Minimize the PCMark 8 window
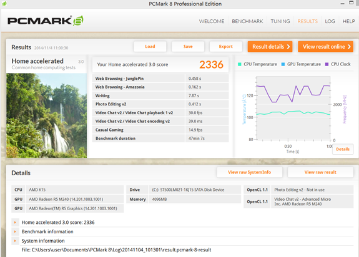 pyautogui.click(x=342, y=3)
